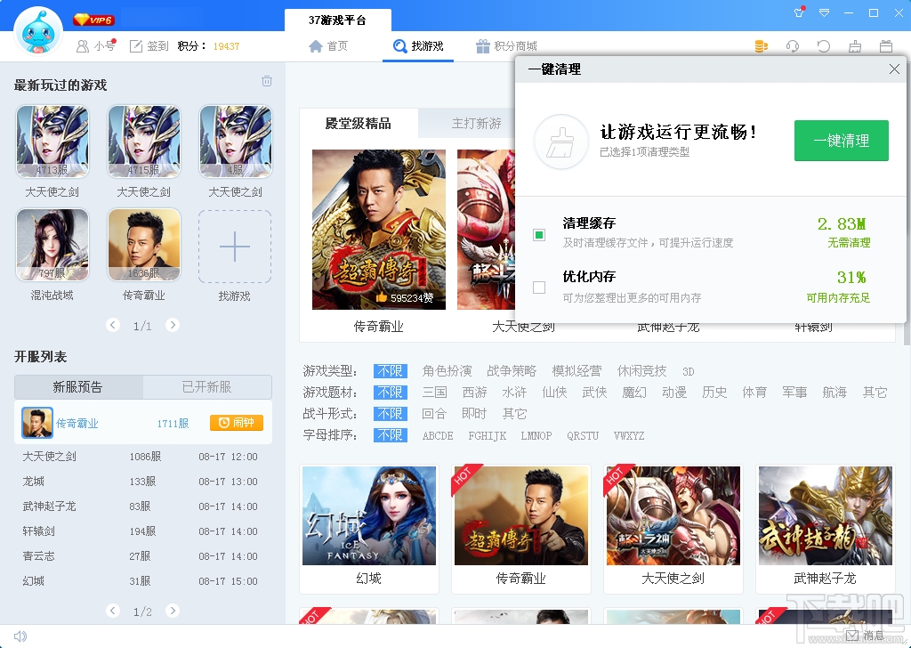Click the restore/refresh icon in the top toolbar

(x=823, y=45)
